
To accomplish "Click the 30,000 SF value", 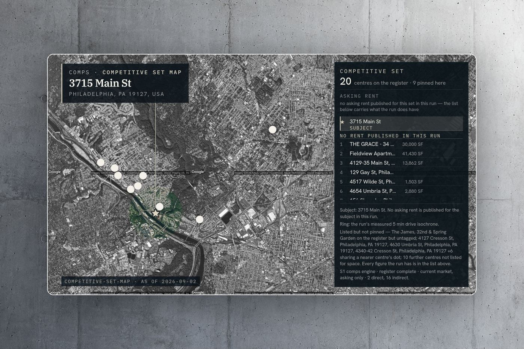I will click(412, 144).
